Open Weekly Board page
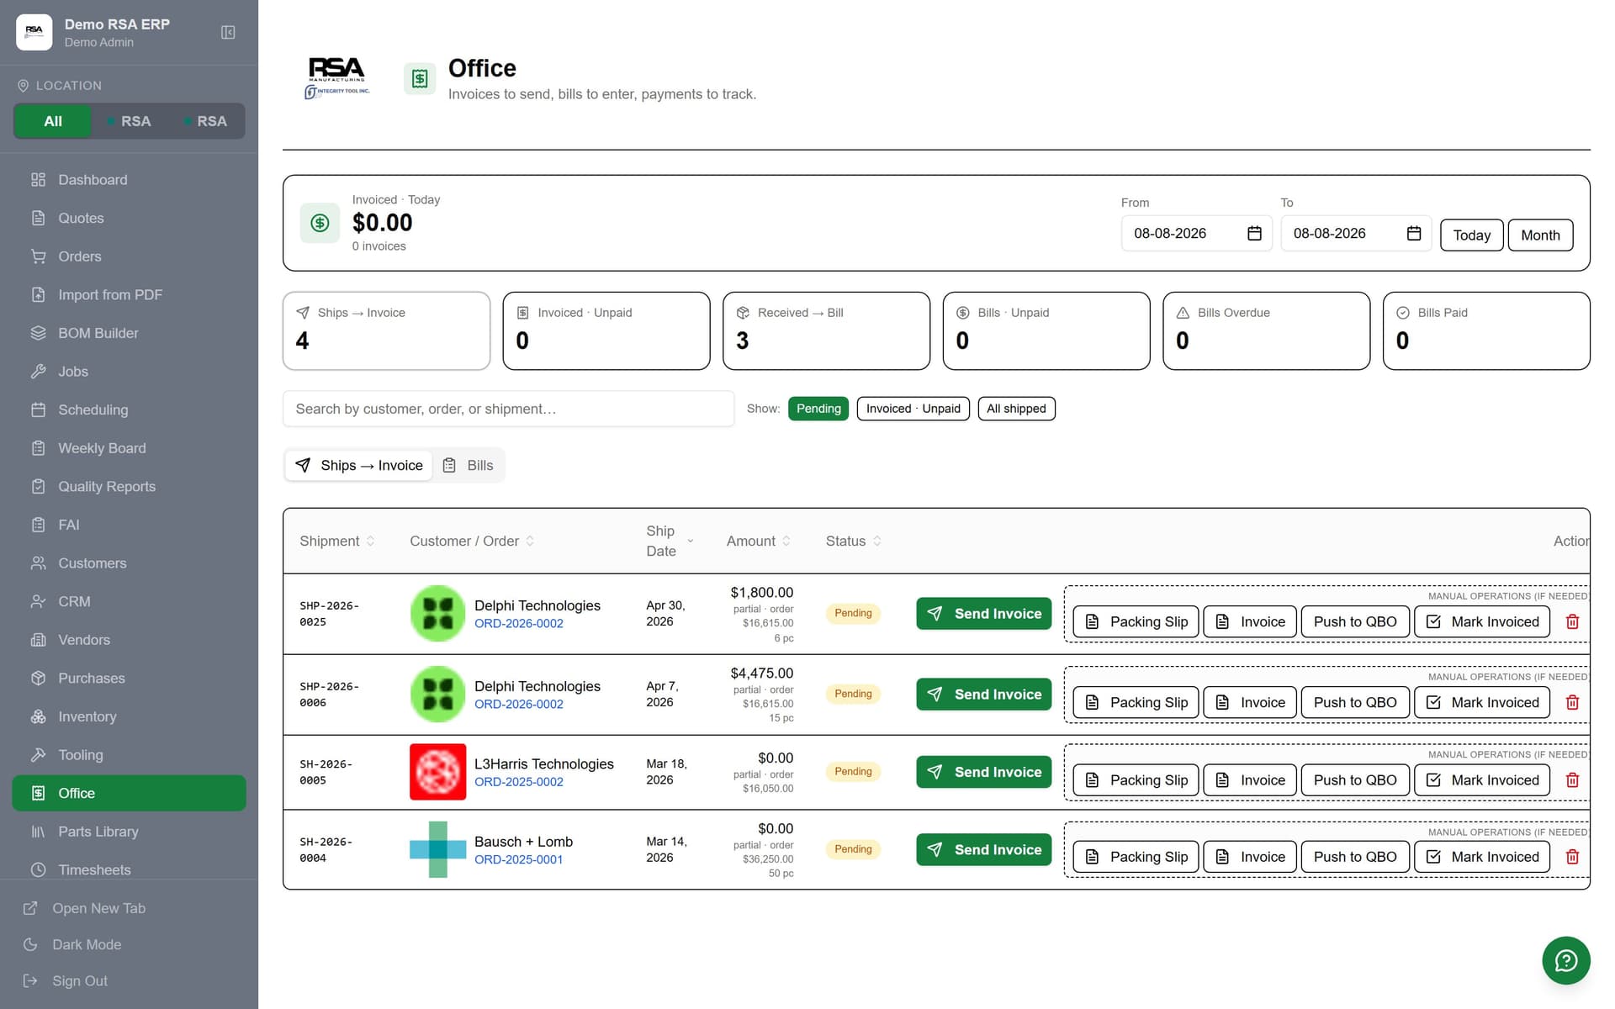 point(130,448)
